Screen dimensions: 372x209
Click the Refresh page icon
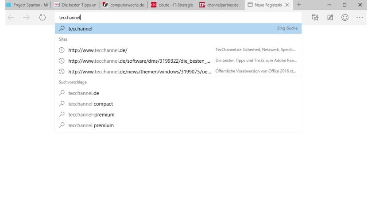(x=42, y=18)
